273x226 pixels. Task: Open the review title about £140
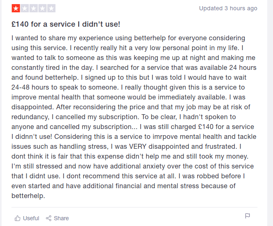[x=66, y=24]
